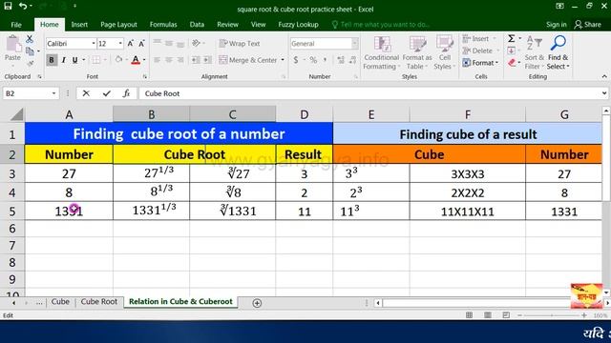The width and height of the screenshot is (611, 343).
Task: Click the Share button
Action: click(588, 25)
